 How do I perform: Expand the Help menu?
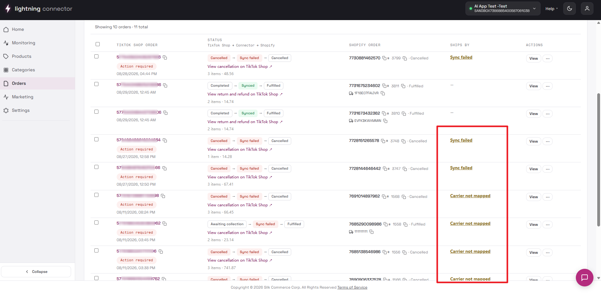pos(551,9)
